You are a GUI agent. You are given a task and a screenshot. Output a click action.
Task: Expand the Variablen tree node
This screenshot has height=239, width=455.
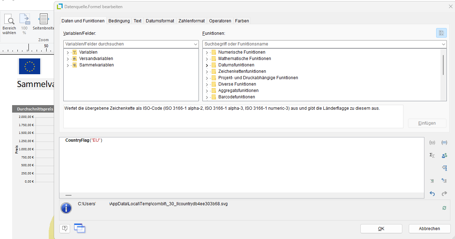(x=68, y=53)
